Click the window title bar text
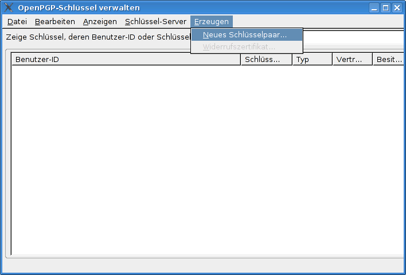406x275 pixels. click(x=79, y=8)
